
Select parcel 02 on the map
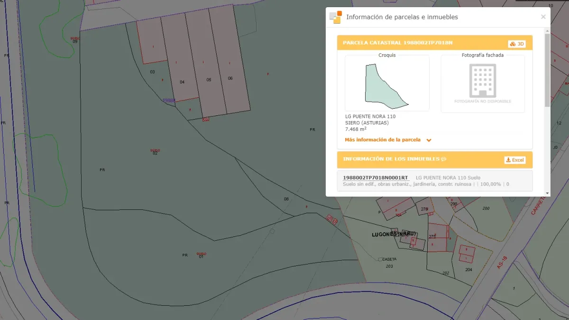coord(155,153)
